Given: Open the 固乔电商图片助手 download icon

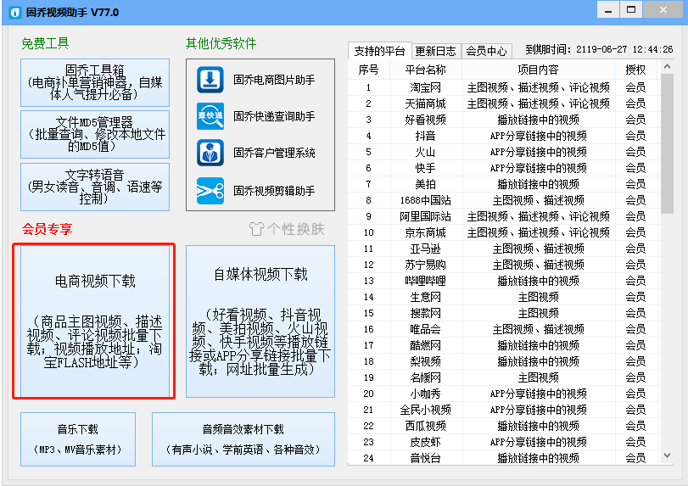Looking at the screenshot, I should pos(210,80).
